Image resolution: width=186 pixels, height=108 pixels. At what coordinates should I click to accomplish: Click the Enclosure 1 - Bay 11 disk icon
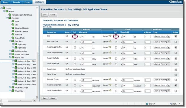click(x=16, y=64)
